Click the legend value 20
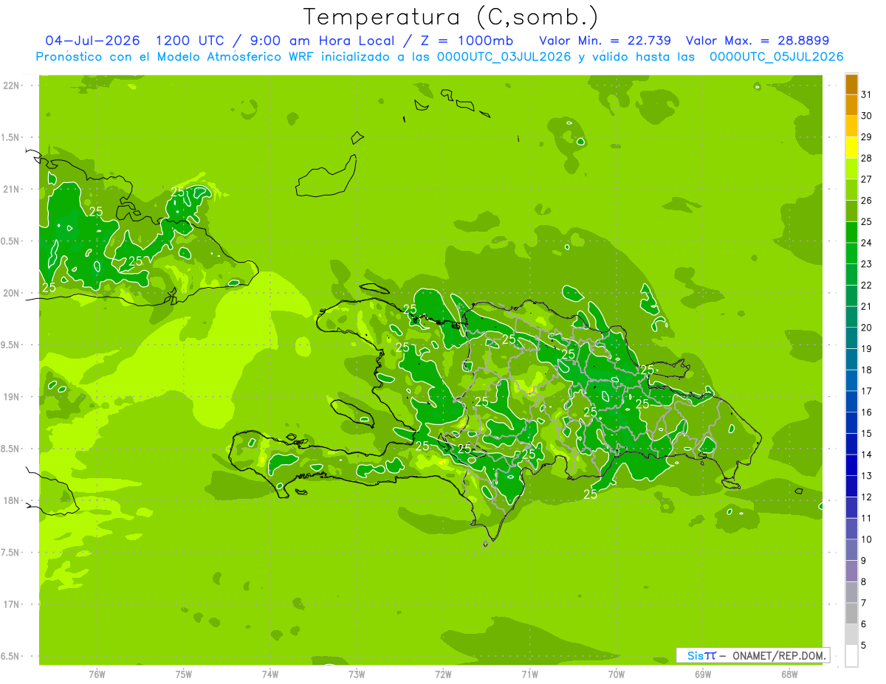This screenshot has width=886, height=684. [867, 328]
